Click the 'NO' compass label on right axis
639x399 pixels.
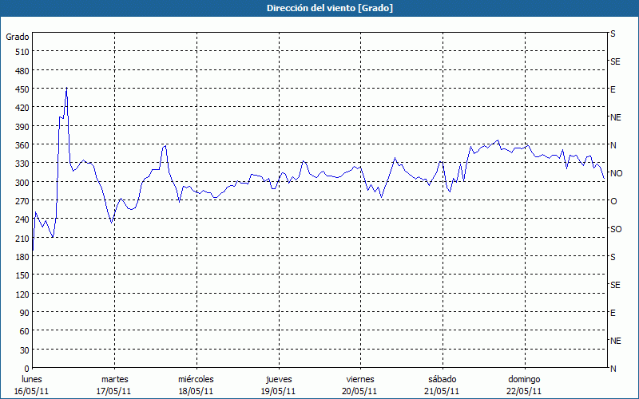[616, 173]
